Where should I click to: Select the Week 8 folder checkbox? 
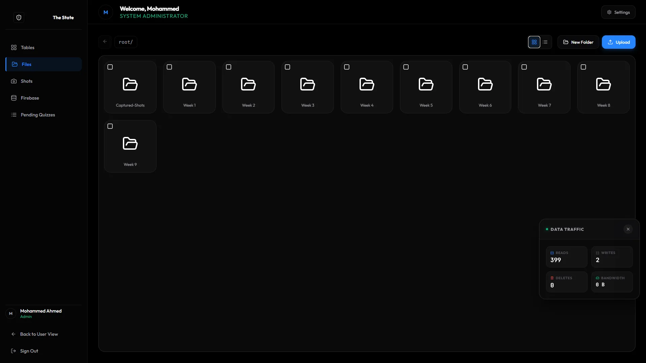coord(583,67)
